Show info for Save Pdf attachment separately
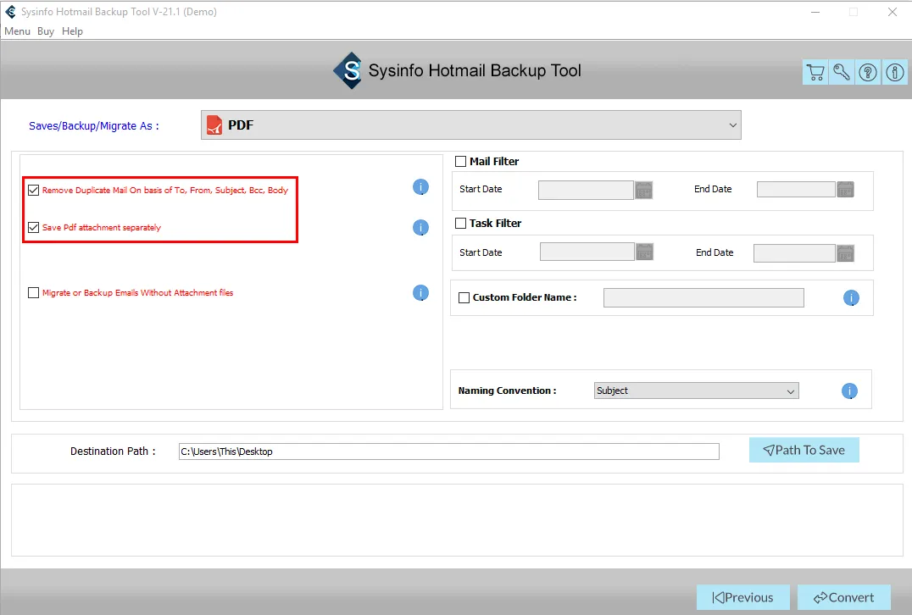This screenshot has width=912, height=615. pos(420,227)
